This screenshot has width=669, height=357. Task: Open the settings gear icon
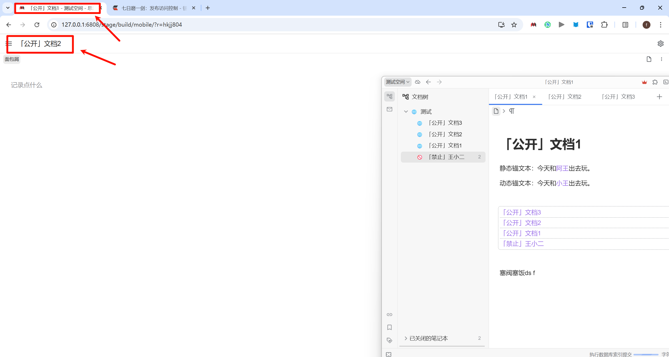[x=660, y=44]
